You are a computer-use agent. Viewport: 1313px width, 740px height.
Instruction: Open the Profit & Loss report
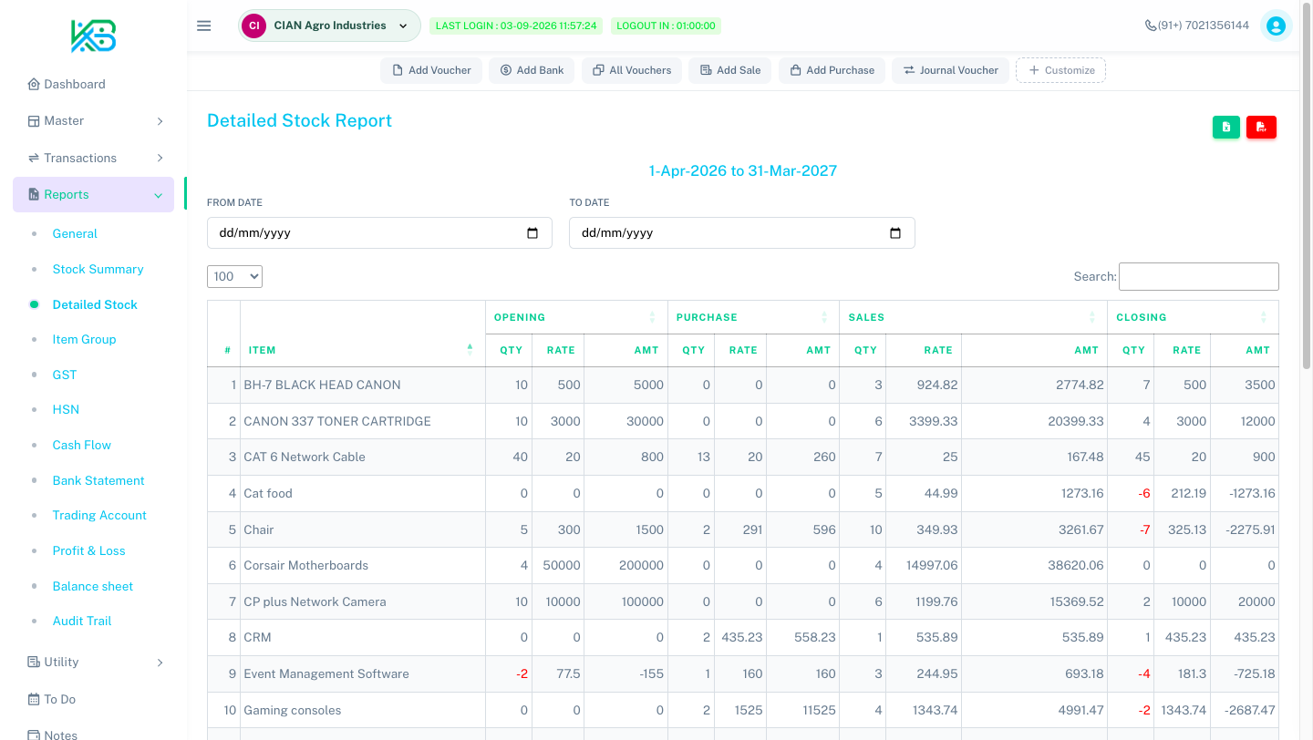88,550
